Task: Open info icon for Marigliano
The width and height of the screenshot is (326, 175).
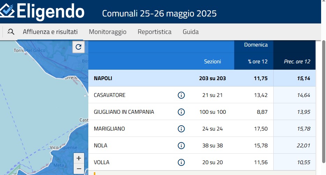Action: [x=181, y=129]
